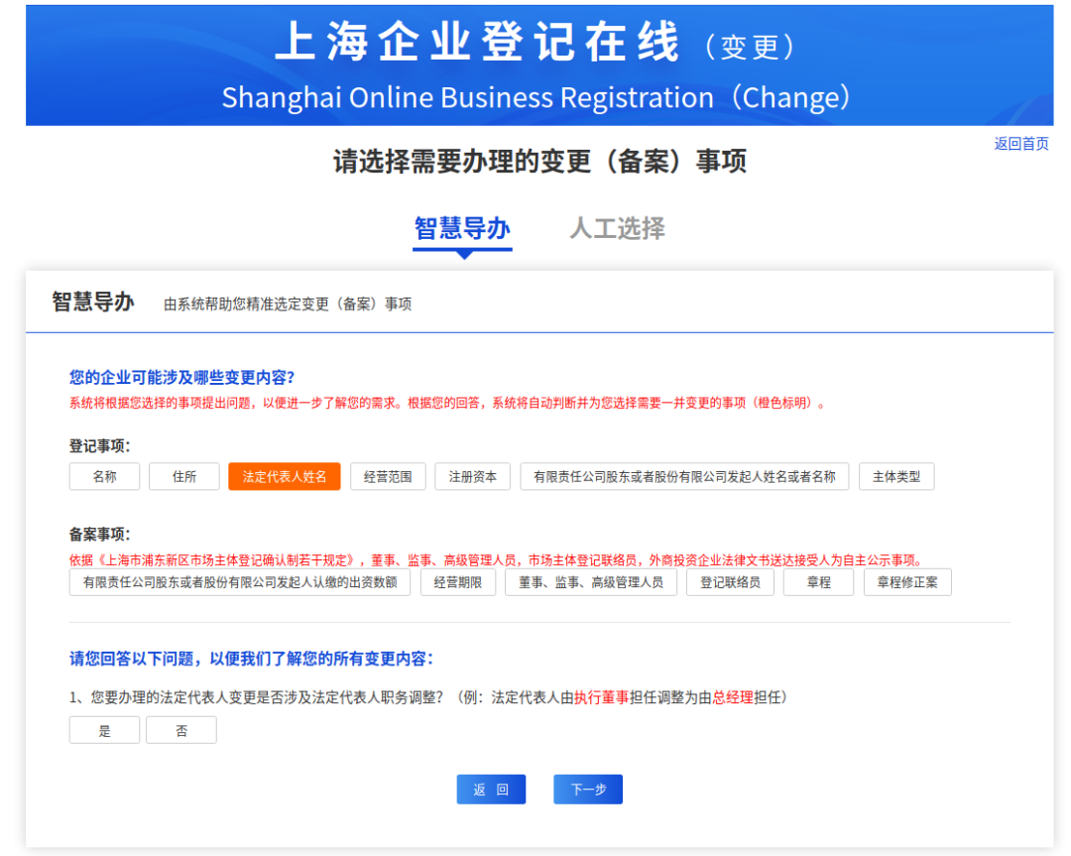Click the 请您回答以下问题 heading
The image size is (1071, 856).
[251, 659]
